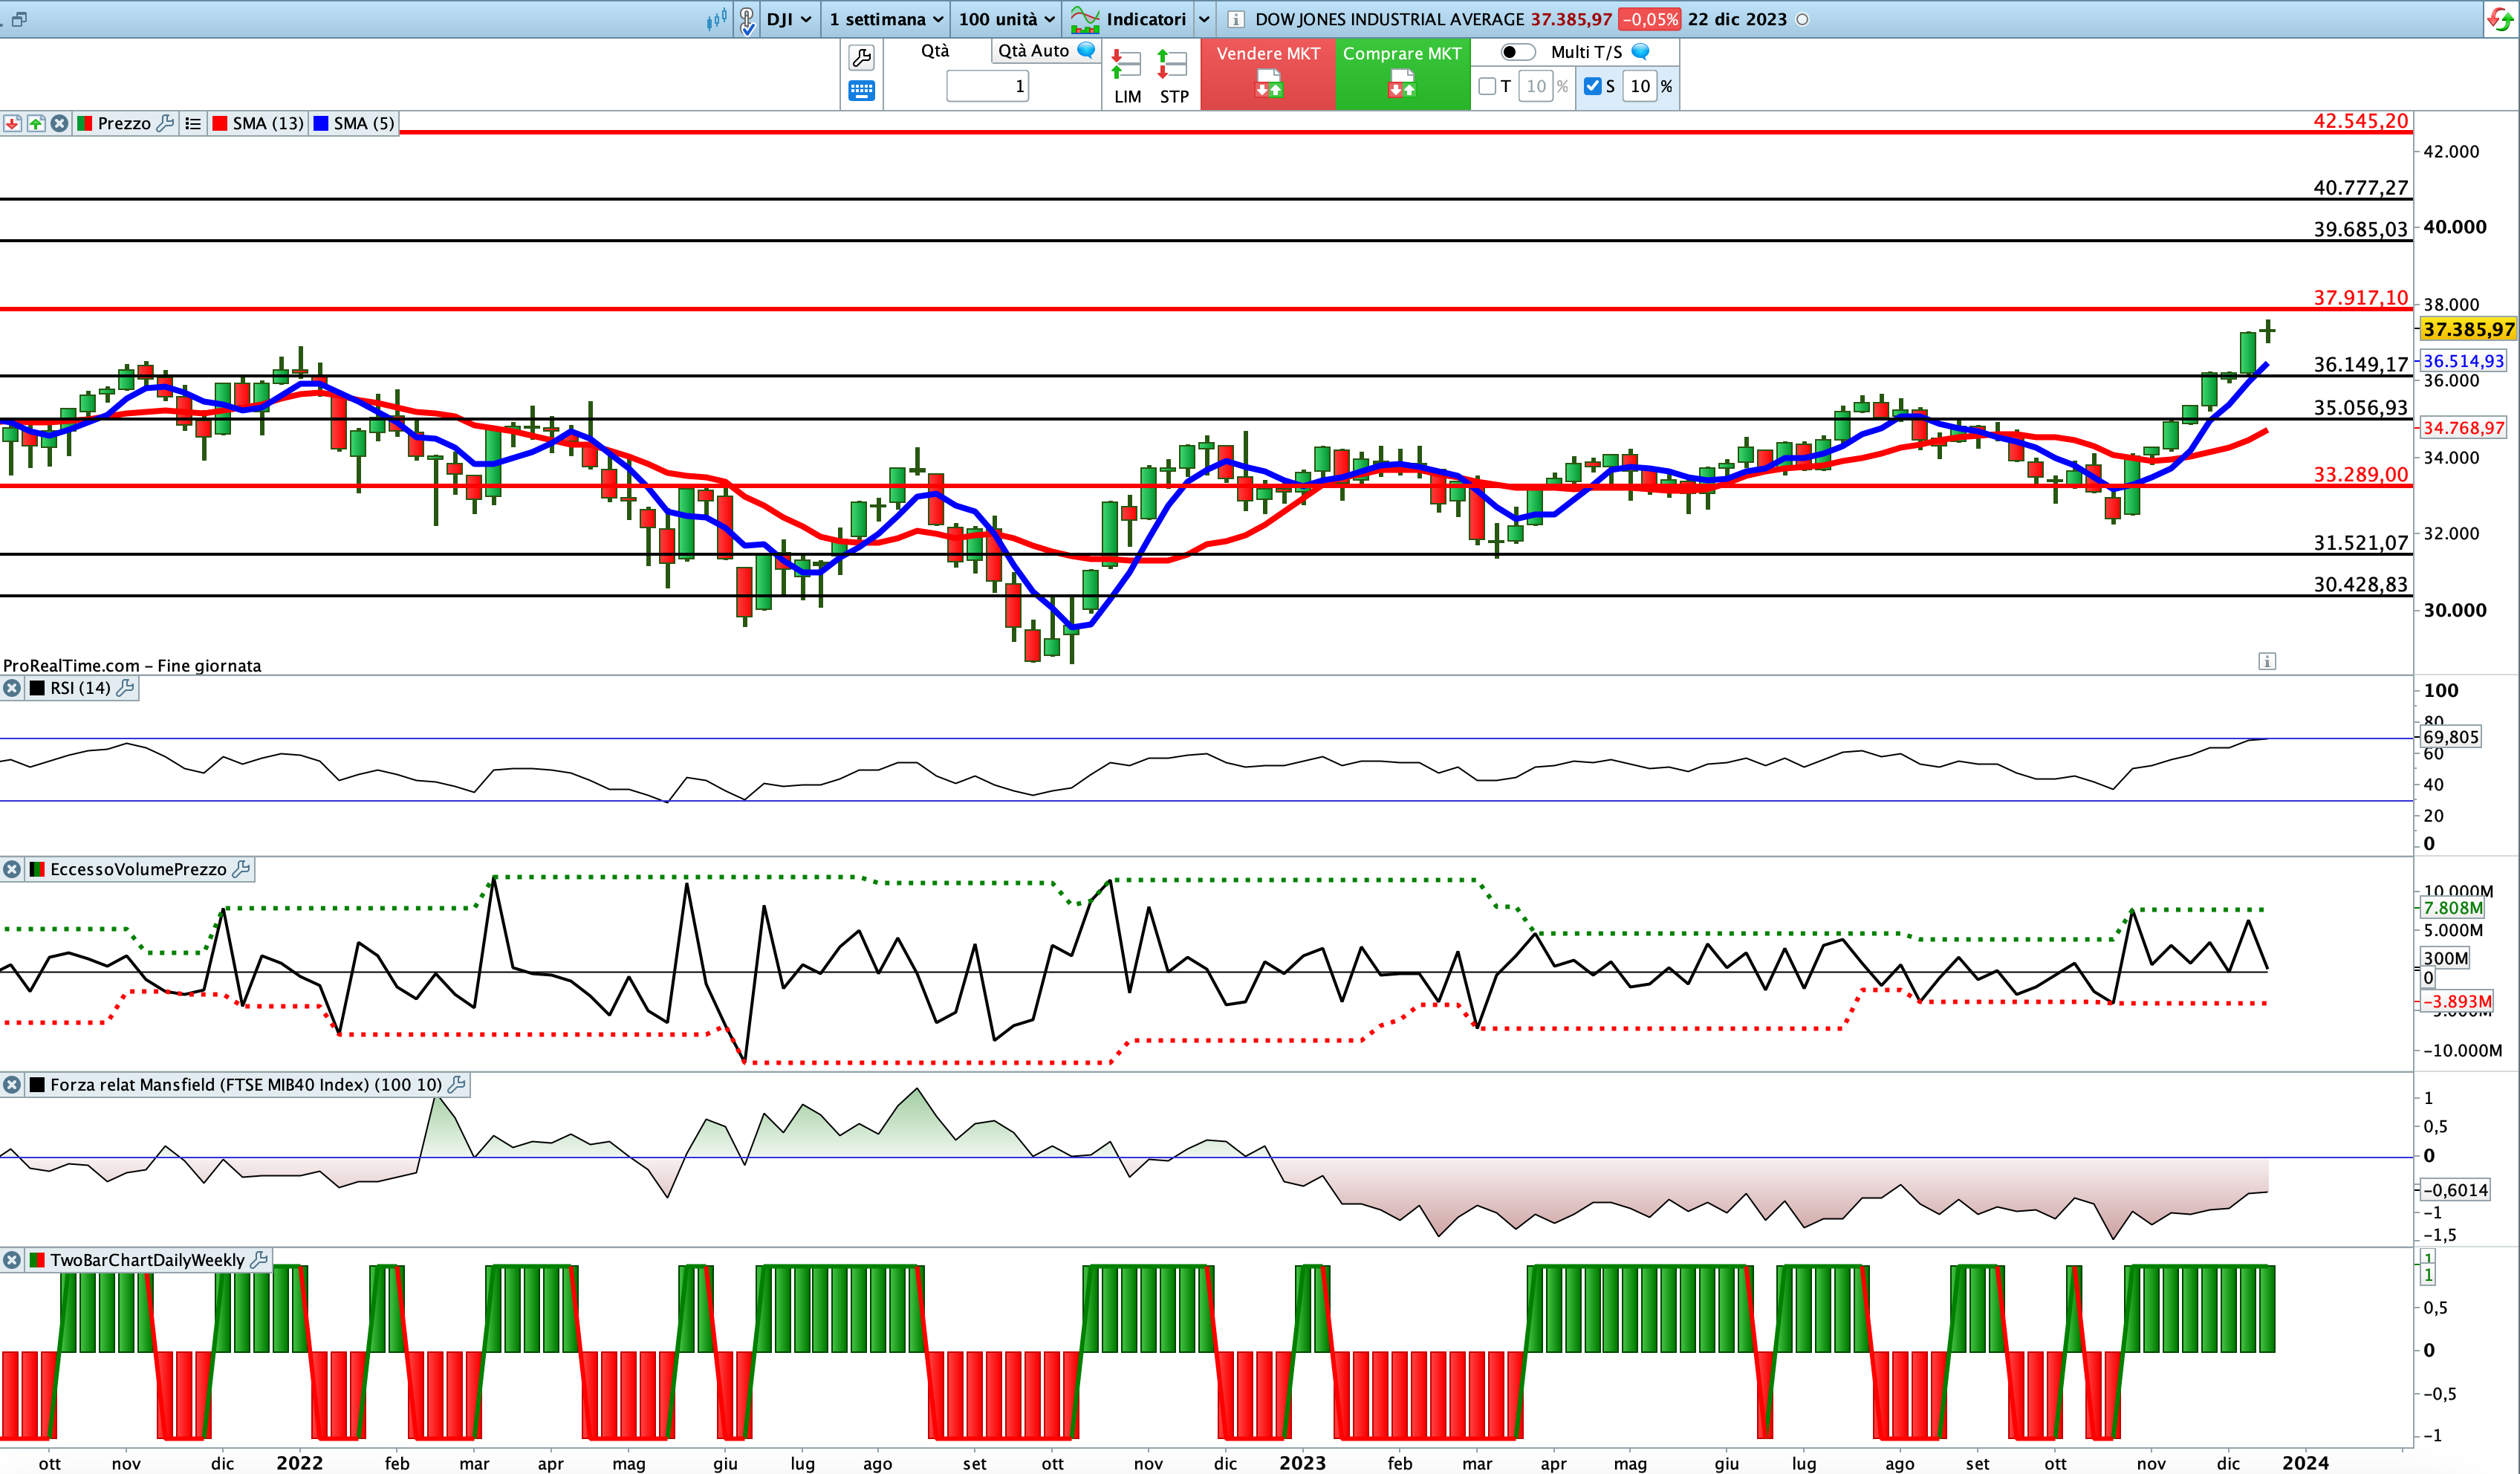Click the Forza relat Mansfield label

[246, 1084]
